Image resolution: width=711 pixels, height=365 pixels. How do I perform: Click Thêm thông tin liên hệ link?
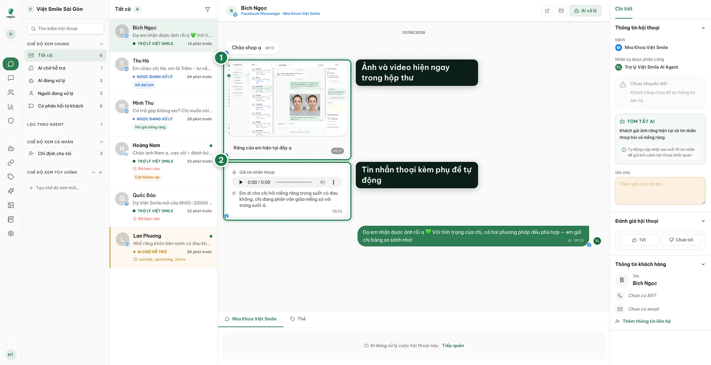coord(643,321)
